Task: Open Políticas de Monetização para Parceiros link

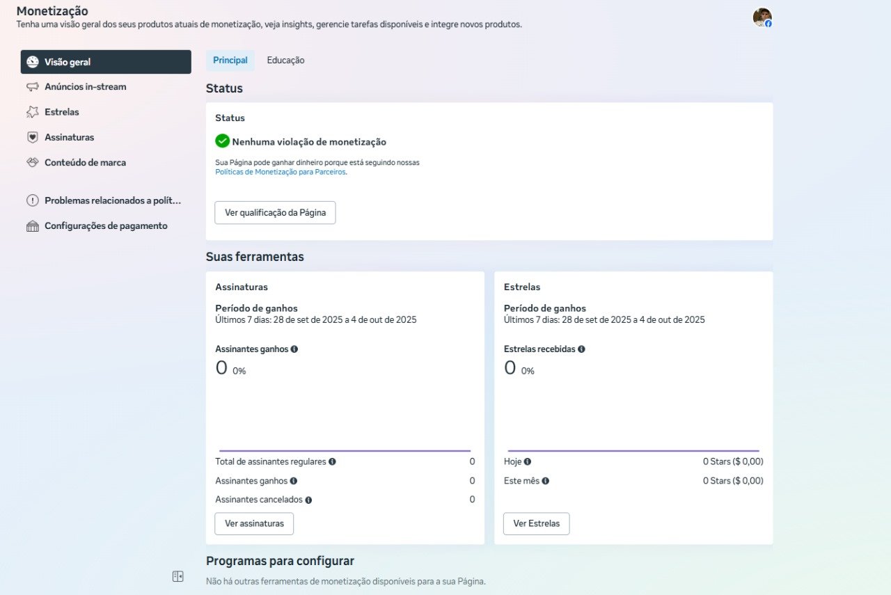Action: coord(281,172)
